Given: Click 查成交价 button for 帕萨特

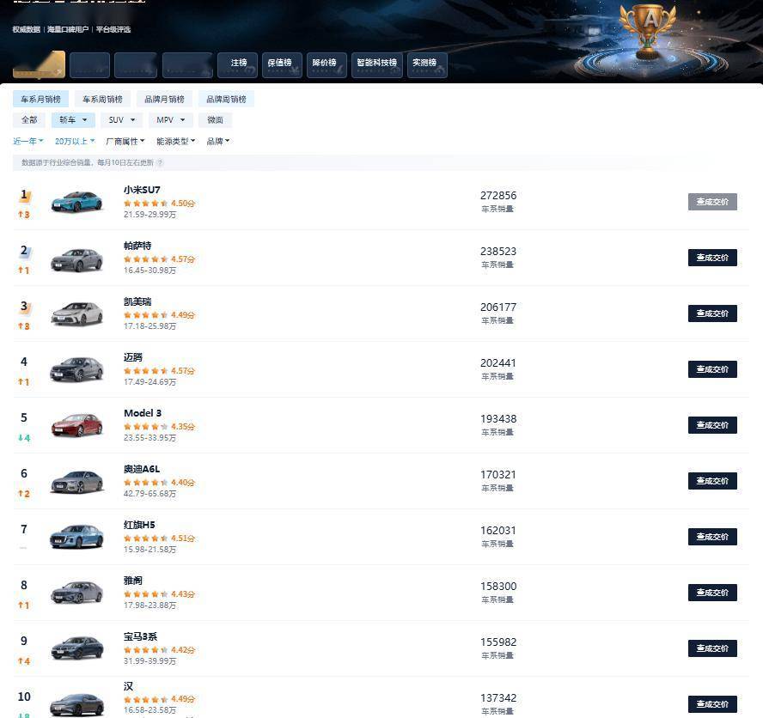Looking at the screenshot, I should tap(712, 258).
